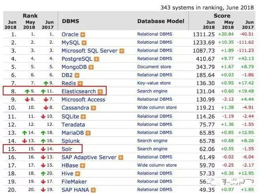Click the plus icon next to MongoDB
The height and width of the screenshot is (193, 259).
pyautogui.click(x=91, y=67)
